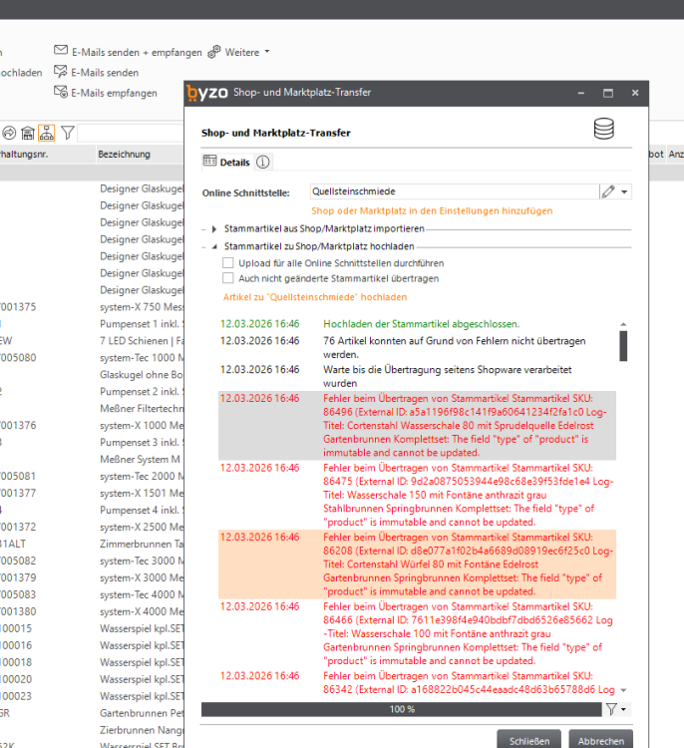The image size is (684, 748).
Task: Collapse Stammartikel zu Shop/Marktplatz hochladen
Action: 214,246
